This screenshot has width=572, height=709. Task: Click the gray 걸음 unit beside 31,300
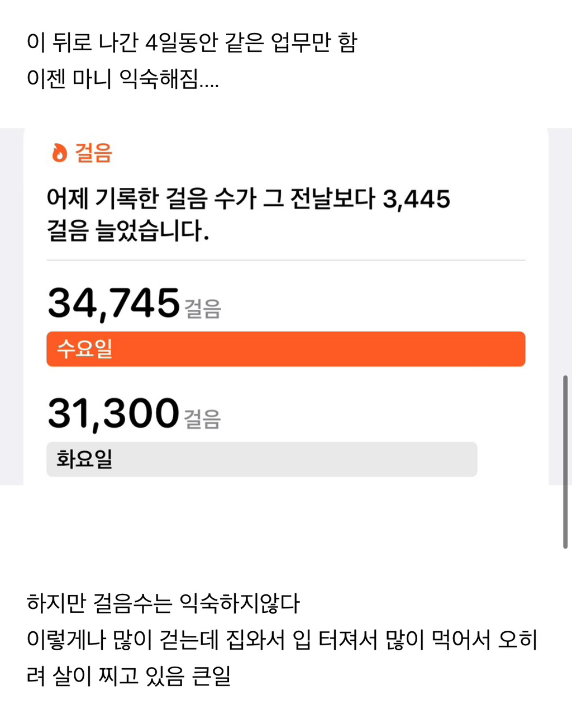[x=203, y=419]
